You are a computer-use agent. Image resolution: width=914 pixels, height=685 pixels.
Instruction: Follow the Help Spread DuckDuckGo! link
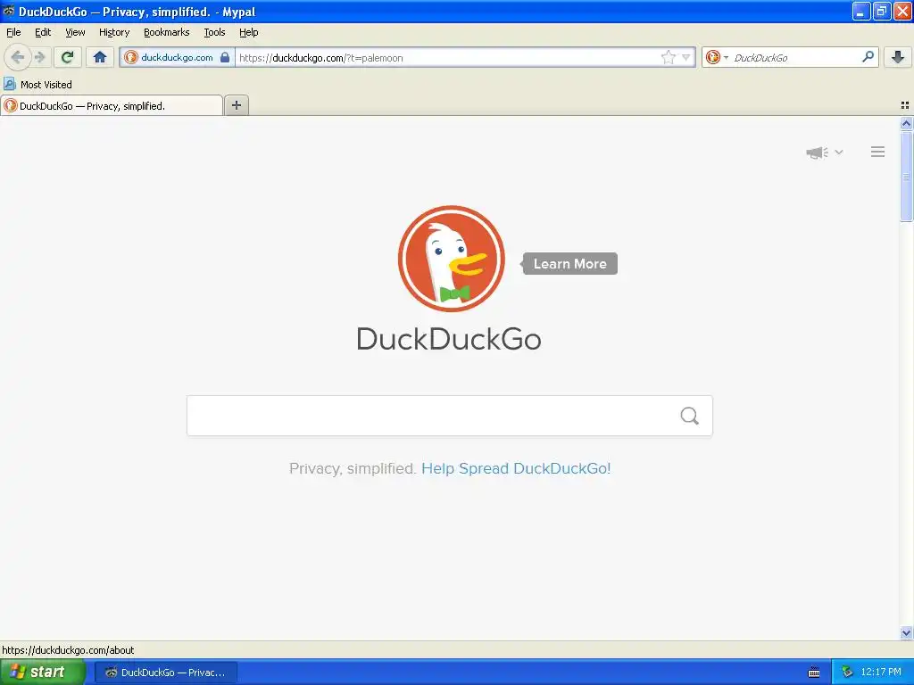coord(516,468)
